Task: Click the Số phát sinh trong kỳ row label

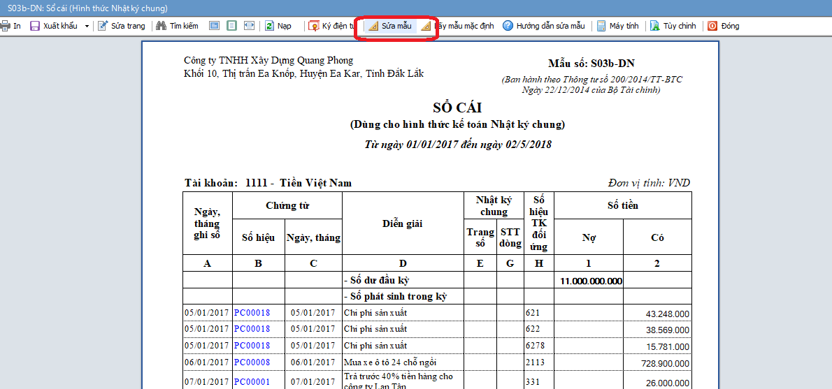Action: tap(395, 296)
